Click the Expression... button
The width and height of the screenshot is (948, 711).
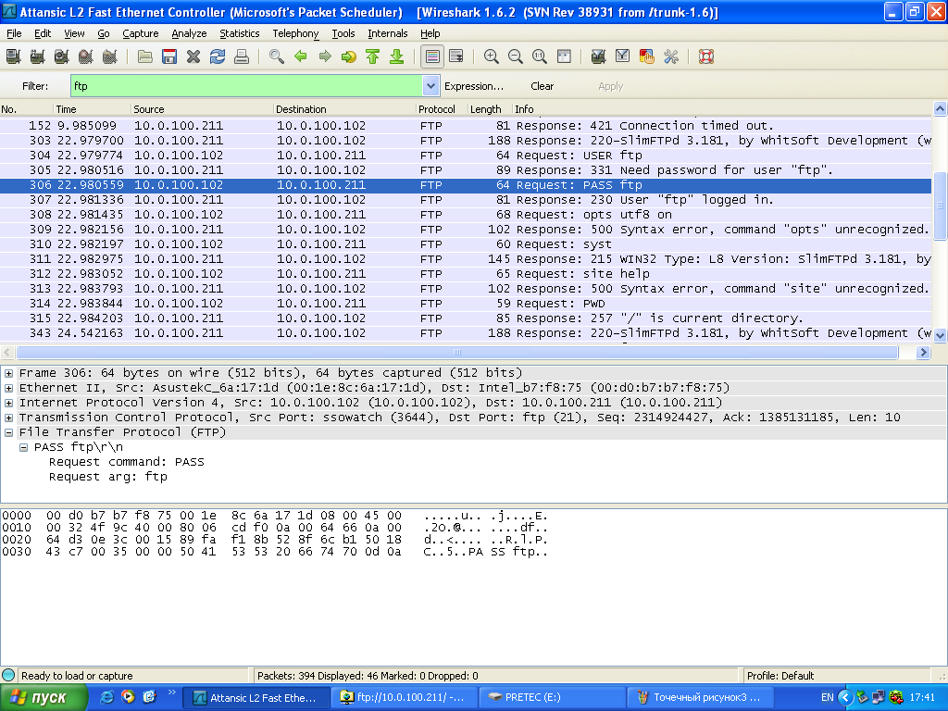tap(474, 86)
